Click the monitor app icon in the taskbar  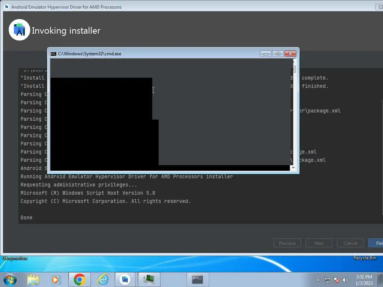point(149,280)
